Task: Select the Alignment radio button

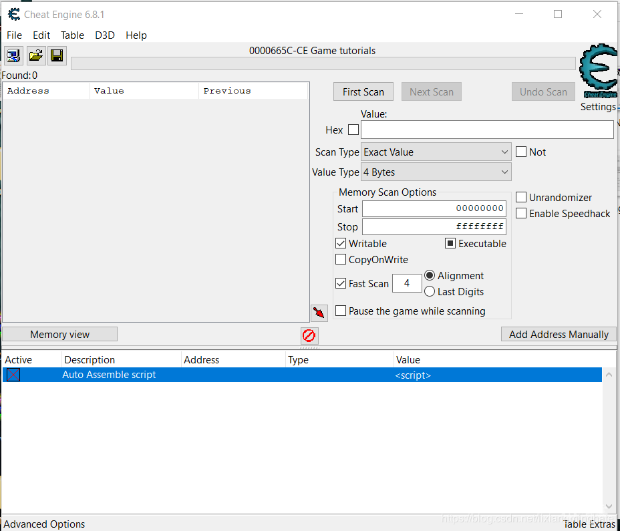Action: (x=430, y=275)
